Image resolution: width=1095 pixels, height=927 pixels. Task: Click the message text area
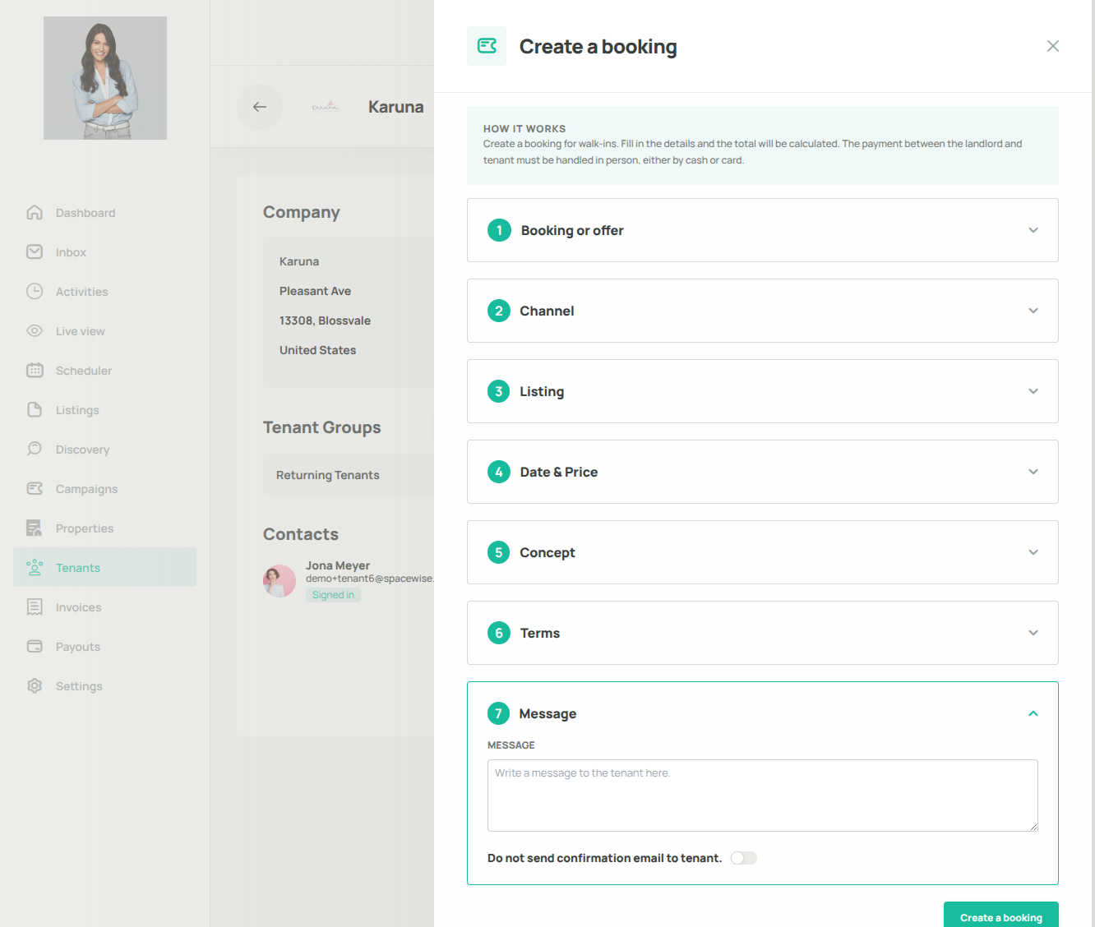[763, 796]
